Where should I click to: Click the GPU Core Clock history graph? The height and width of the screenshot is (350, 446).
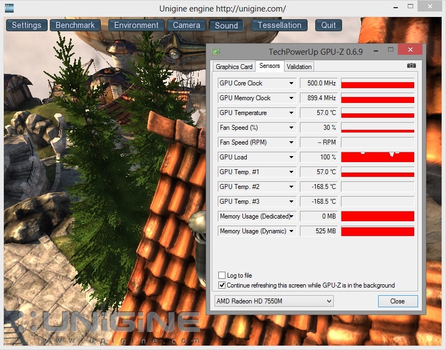click(x=378, y=83)
